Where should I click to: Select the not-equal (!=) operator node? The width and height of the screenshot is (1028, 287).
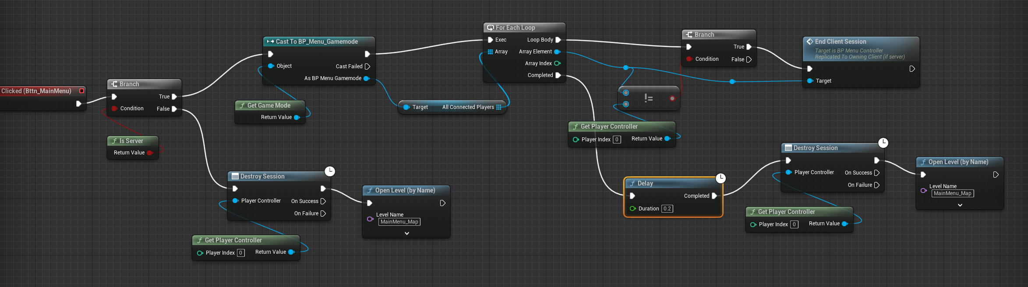649,98
